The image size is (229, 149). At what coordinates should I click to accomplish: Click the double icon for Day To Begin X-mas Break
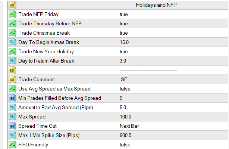point(12,42)
